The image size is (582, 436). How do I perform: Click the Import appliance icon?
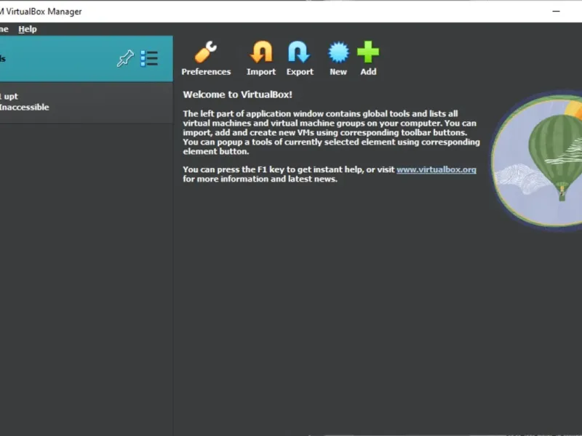(261, 59)
